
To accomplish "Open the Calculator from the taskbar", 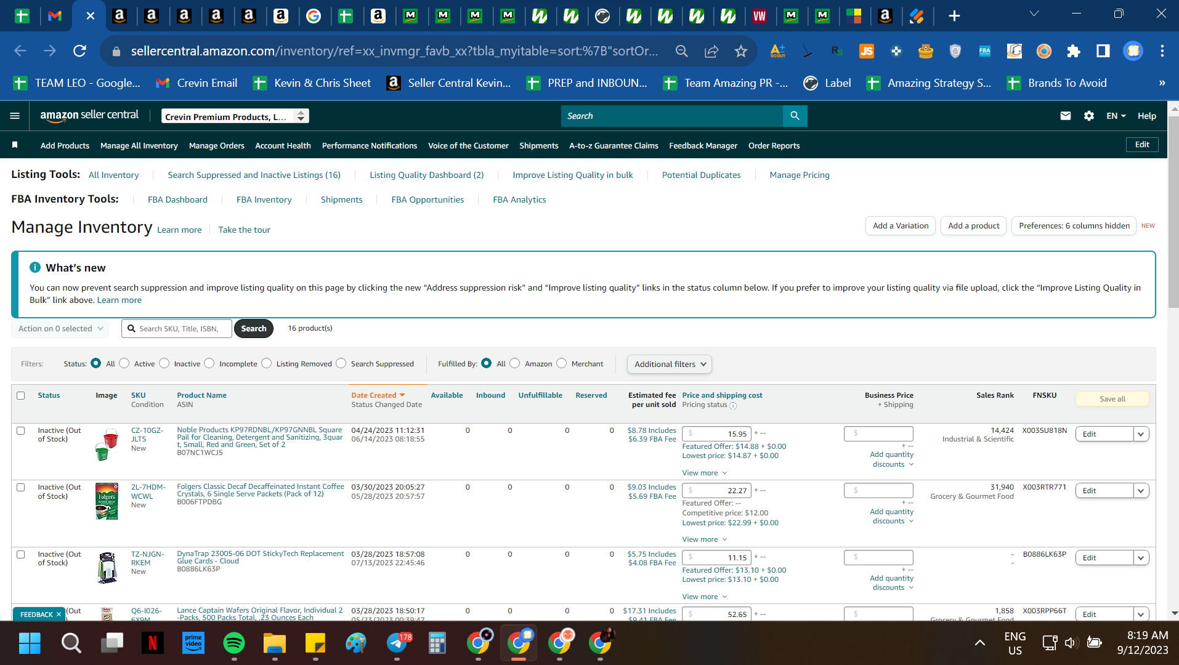I will point(437,643).
